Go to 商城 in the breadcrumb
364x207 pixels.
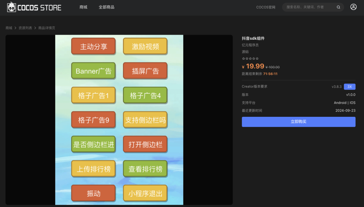9,28
